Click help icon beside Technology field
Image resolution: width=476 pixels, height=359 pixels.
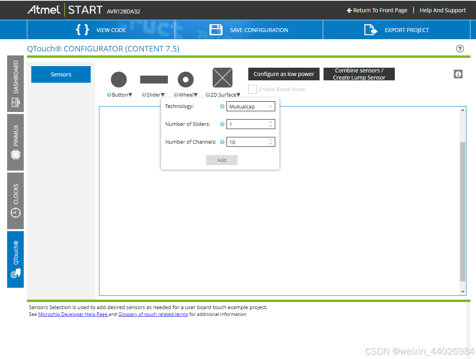coord(222,106)
